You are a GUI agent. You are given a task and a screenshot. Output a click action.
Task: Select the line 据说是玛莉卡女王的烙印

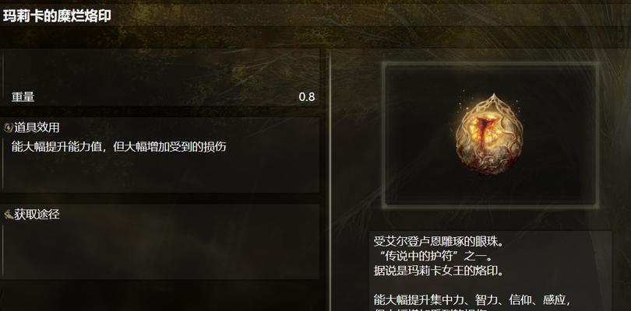pos(439,271)
